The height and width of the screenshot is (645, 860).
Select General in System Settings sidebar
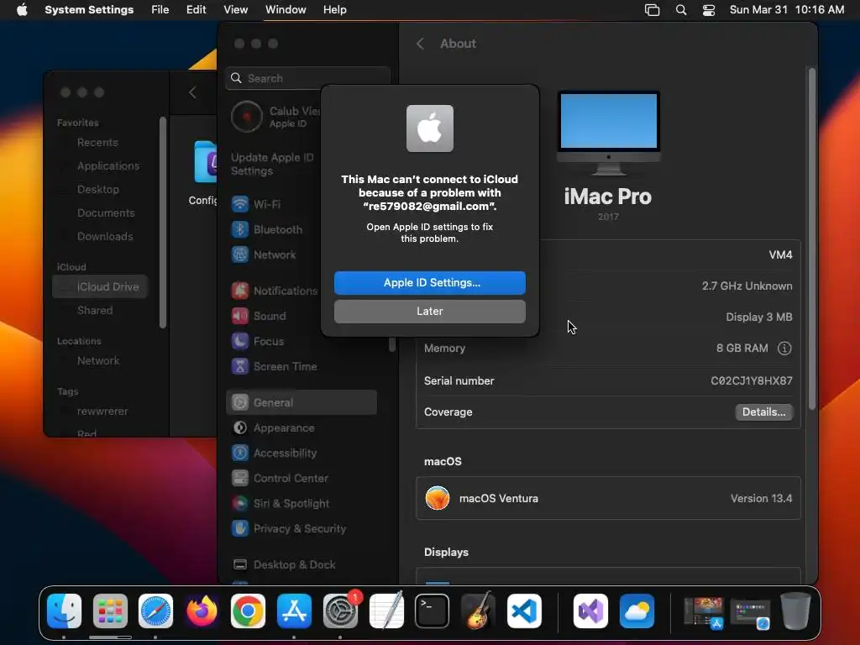pos(302,402)
